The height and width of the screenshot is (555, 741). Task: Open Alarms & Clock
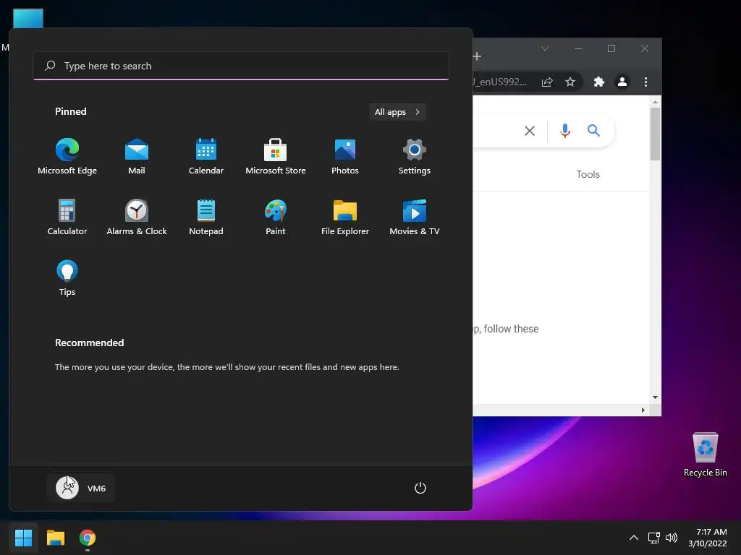tap(137, 217)
